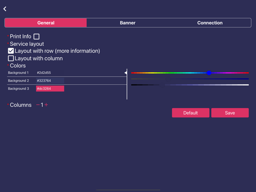Click the Colors heading
Viewport: 256px width, 192px height.
click(18, 65)
